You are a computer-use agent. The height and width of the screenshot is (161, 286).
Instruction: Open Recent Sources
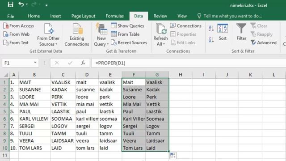[x=129, y=43]
